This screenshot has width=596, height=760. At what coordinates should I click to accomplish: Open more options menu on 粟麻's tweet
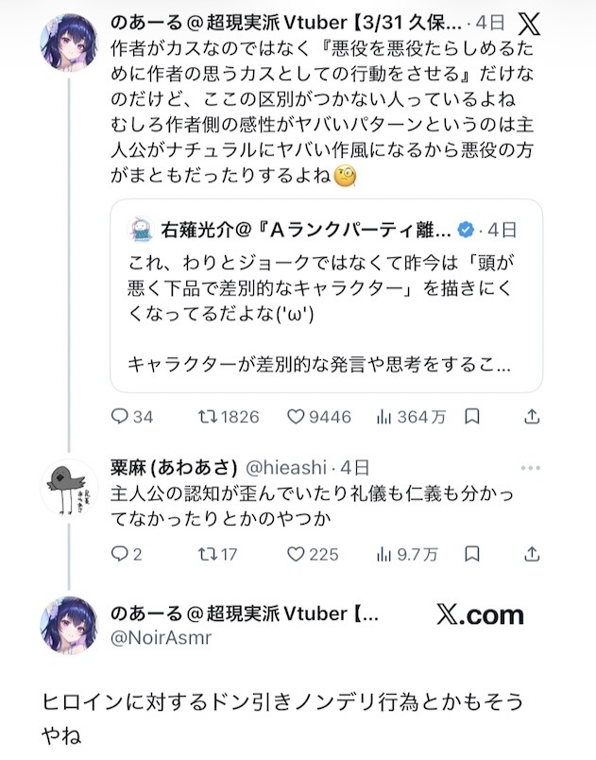click(x=532, y=467)
